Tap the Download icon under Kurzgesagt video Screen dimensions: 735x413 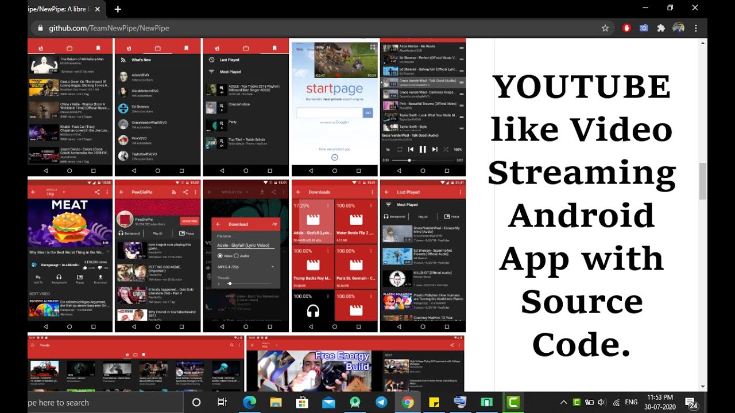(x=100, y=279)
